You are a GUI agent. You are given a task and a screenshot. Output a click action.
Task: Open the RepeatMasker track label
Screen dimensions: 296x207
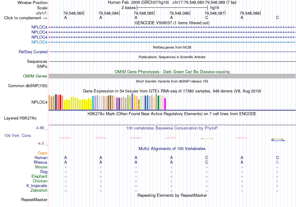[34, 200]
